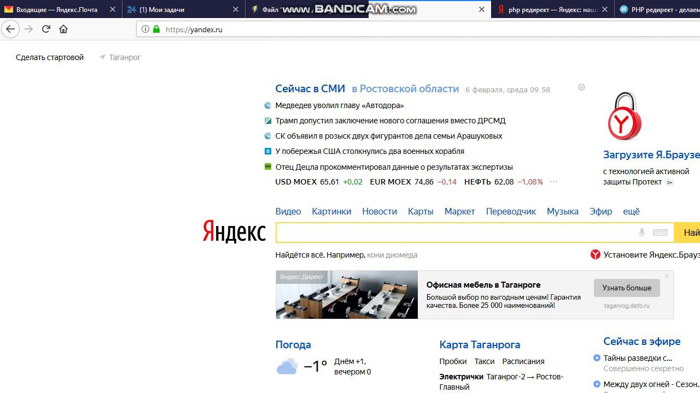Click the Yandex Browser padlock logo
The image size is (700, 393).
point(624,116)
